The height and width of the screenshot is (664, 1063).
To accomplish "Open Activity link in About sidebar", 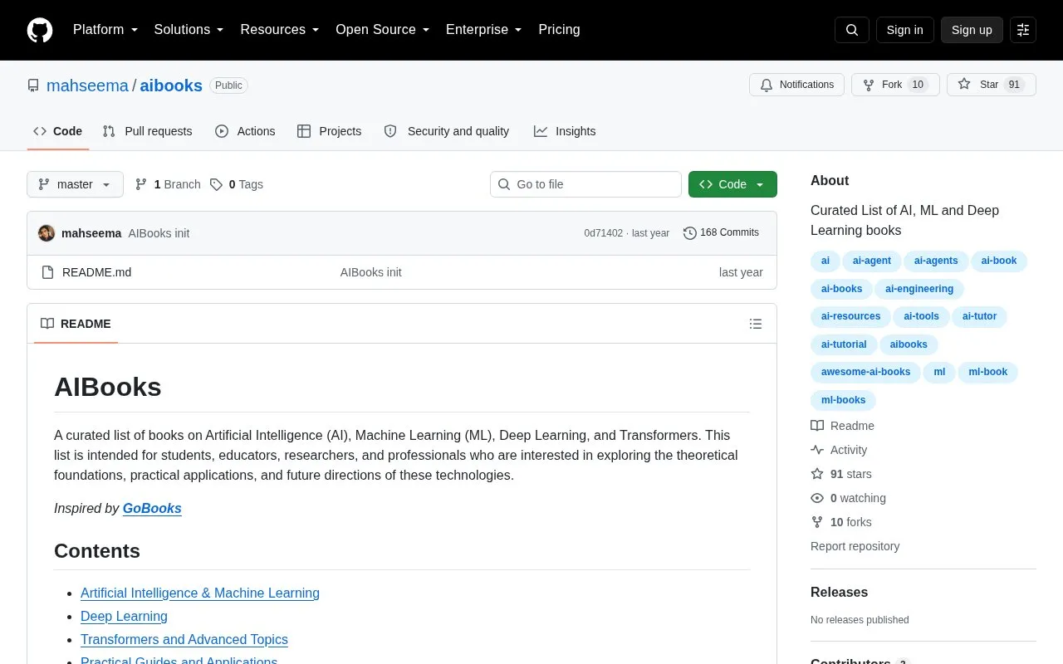I will (839, 450).
